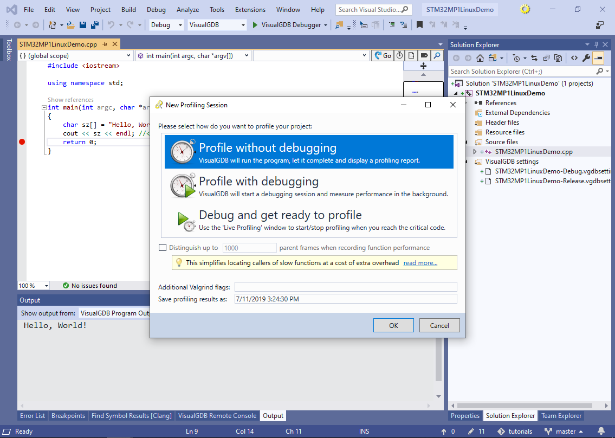Viewport: 615px width, 438px height.
Task: Open the Solution Explorer search options dropdown
Action: [607, 72]
